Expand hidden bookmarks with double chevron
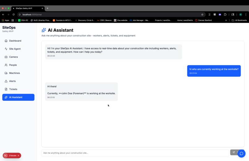The height and width of the screenshot is (161, 249). 226,20
